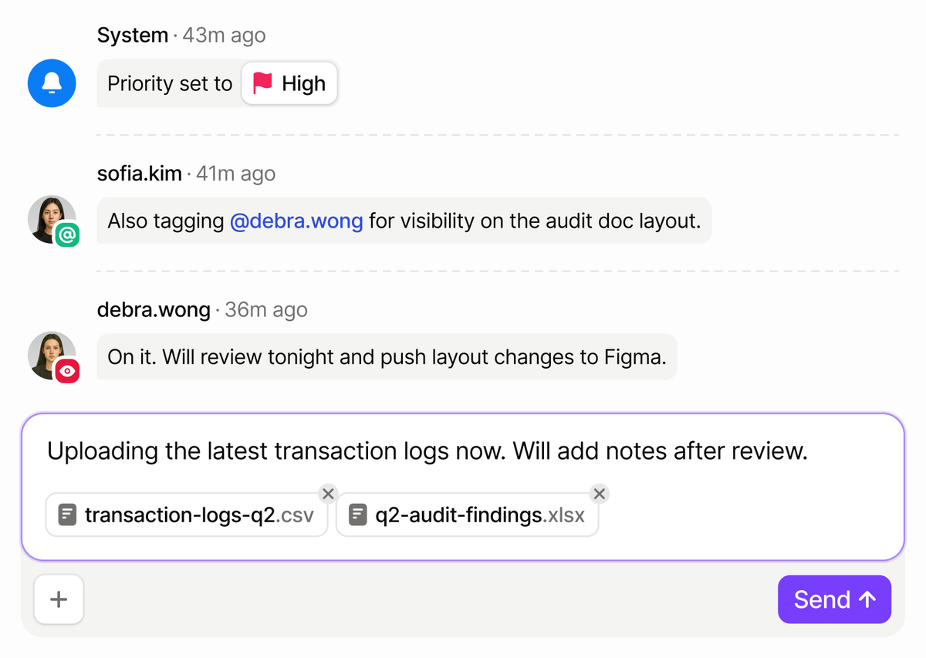Click the file icon on q2-audit-findings.xlsx
The height and width of the screenshot is (658, 926).
click(357, 515)
